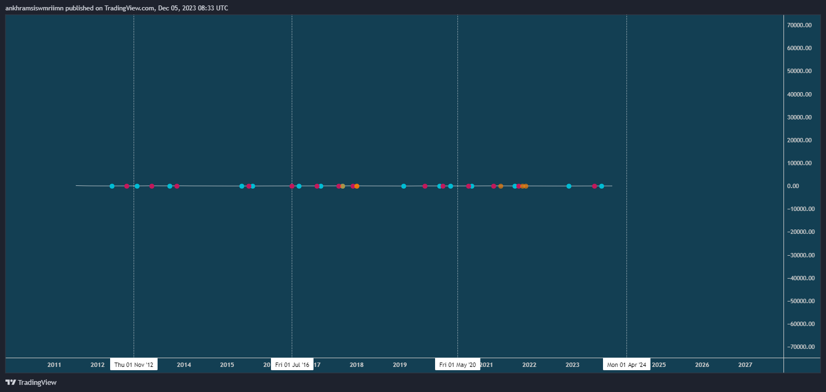Click the 2027 year label on time axis

coord(745,365)
